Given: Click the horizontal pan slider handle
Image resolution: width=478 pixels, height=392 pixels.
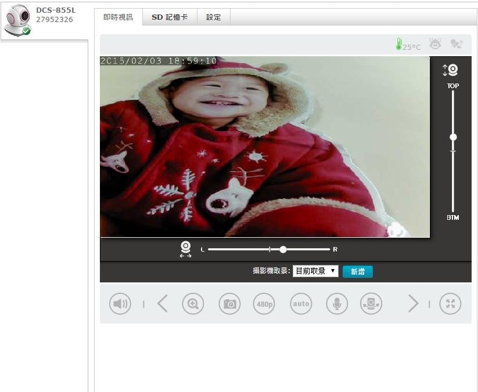Looking at the screenshot, I should click(283, 249).
